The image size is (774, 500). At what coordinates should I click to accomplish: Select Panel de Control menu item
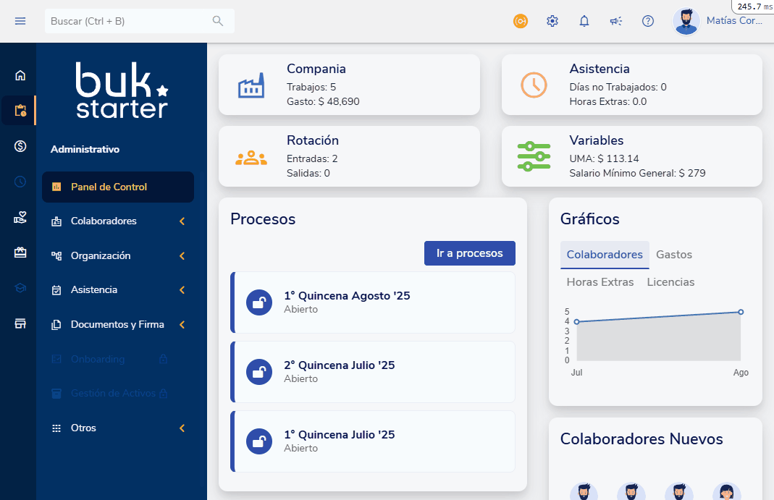(118, 187)
